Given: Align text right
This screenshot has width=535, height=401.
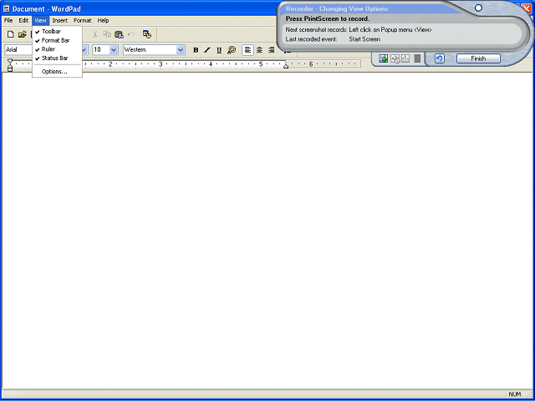Looking at the screenshot, I should click(271, 50).
